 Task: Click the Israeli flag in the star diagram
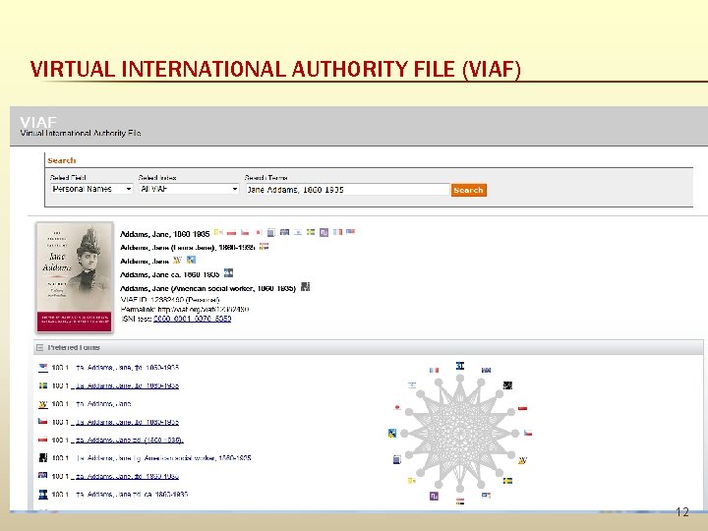[412, 385]
